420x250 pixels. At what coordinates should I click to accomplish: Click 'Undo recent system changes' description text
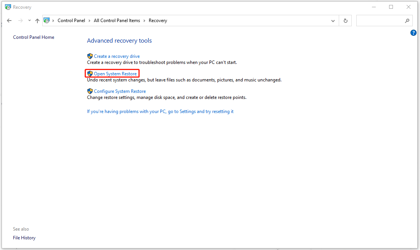pyautogui.click(x=184, y=80)
